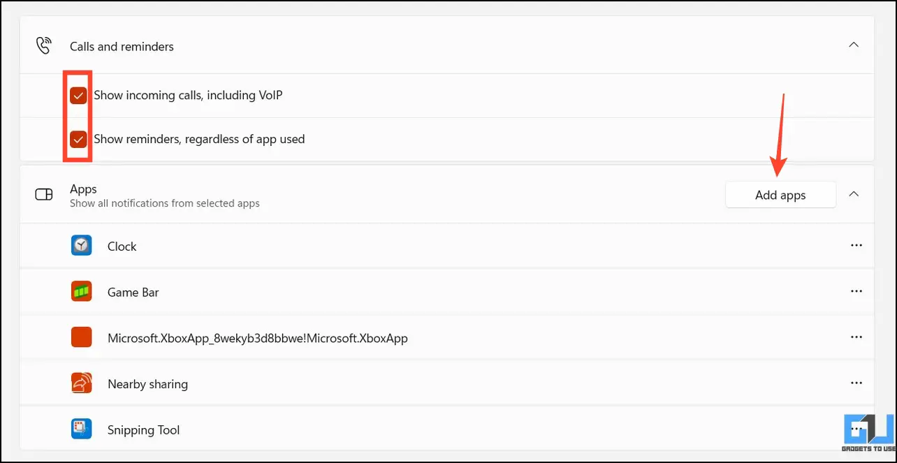Select the Snipping Tool list item
The height and width of the screenshot is (463, 897).
447,429
